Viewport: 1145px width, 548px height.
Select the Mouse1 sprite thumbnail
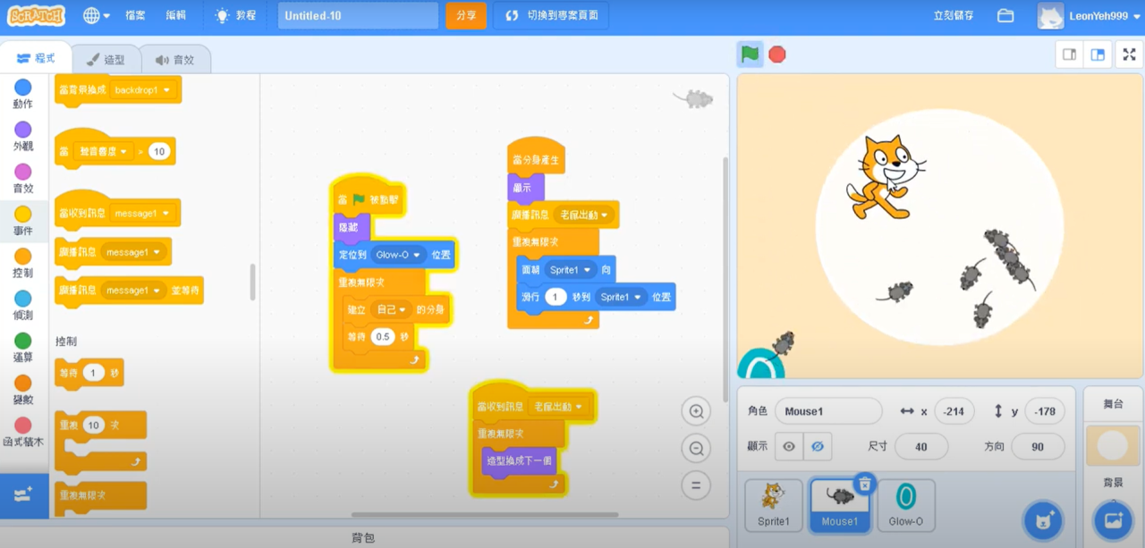pos(839,506)
